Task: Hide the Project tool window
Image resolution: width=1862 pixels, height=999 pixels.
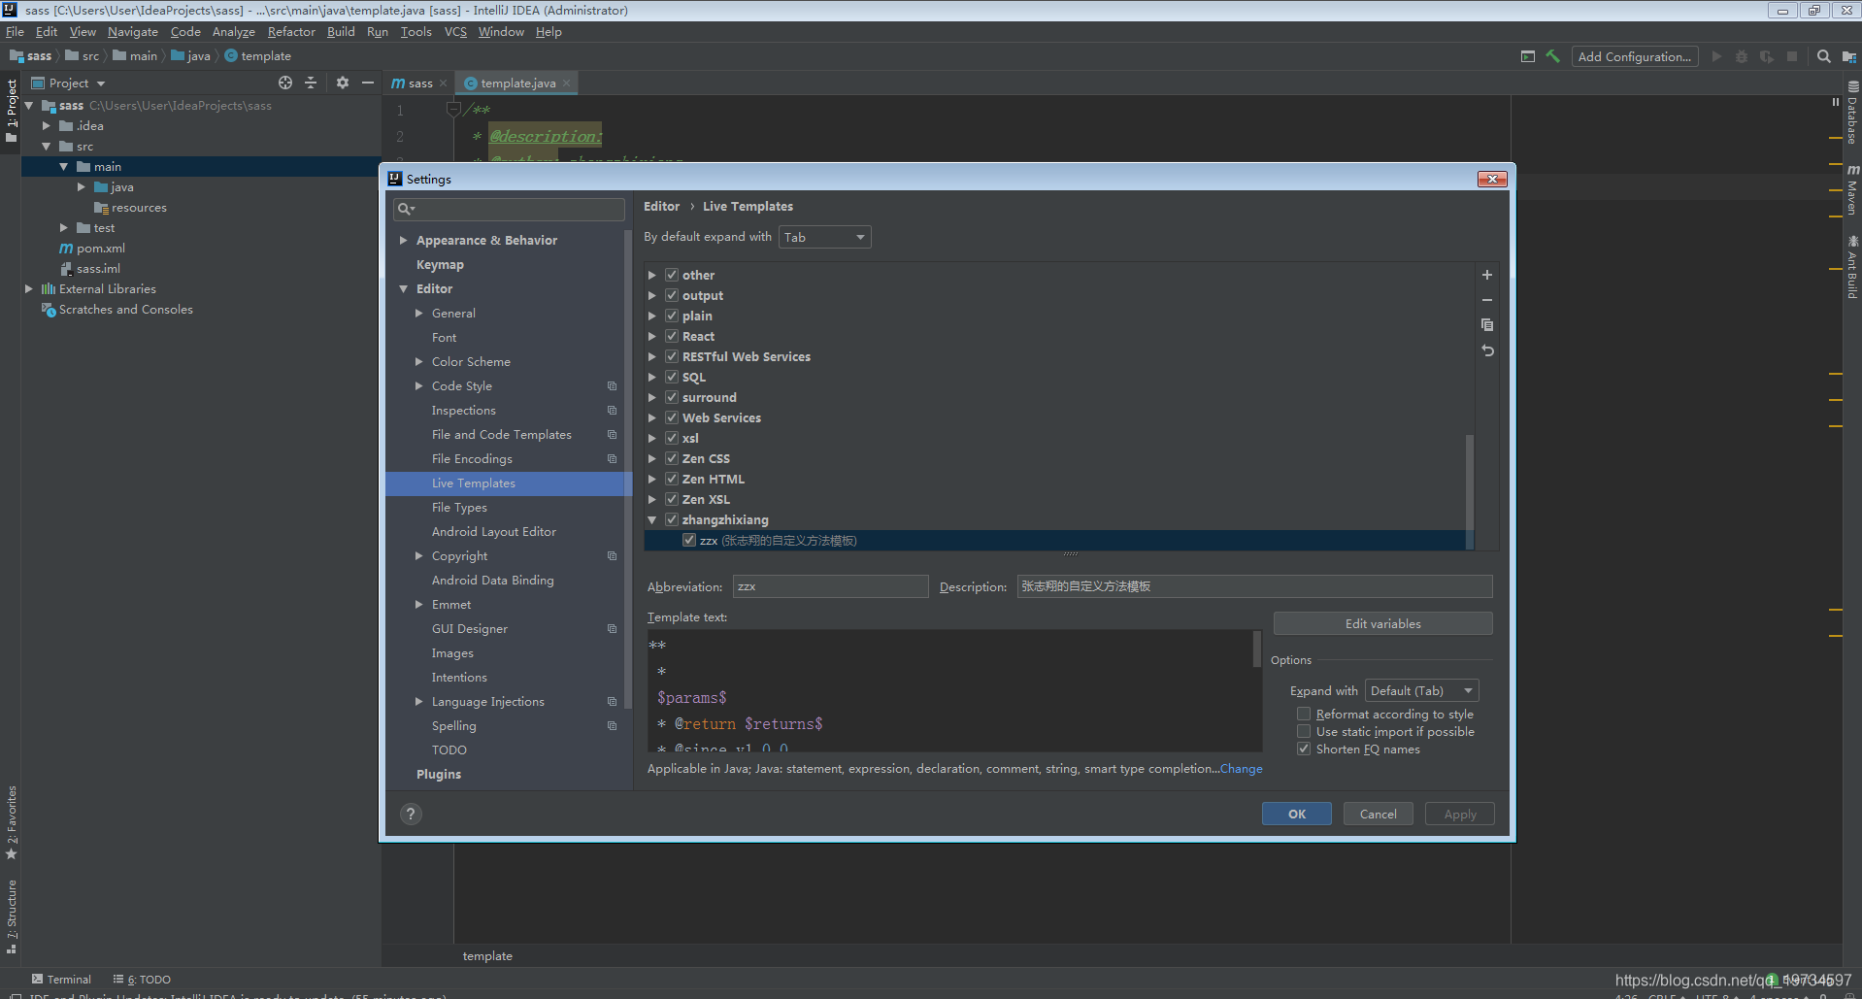Action: click(x=368, y=83)
